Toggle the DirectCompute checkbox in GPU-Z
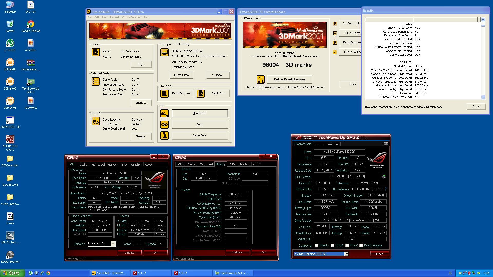 tap(361, 246)
